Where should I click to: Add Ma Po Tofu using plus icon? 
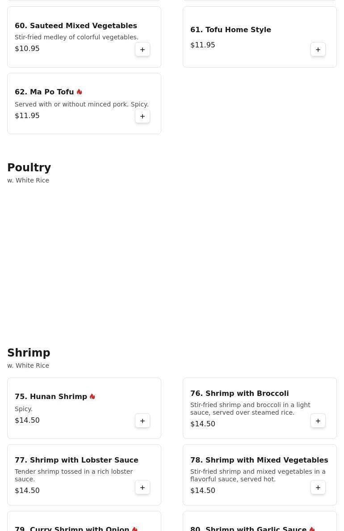pos(143,116)
